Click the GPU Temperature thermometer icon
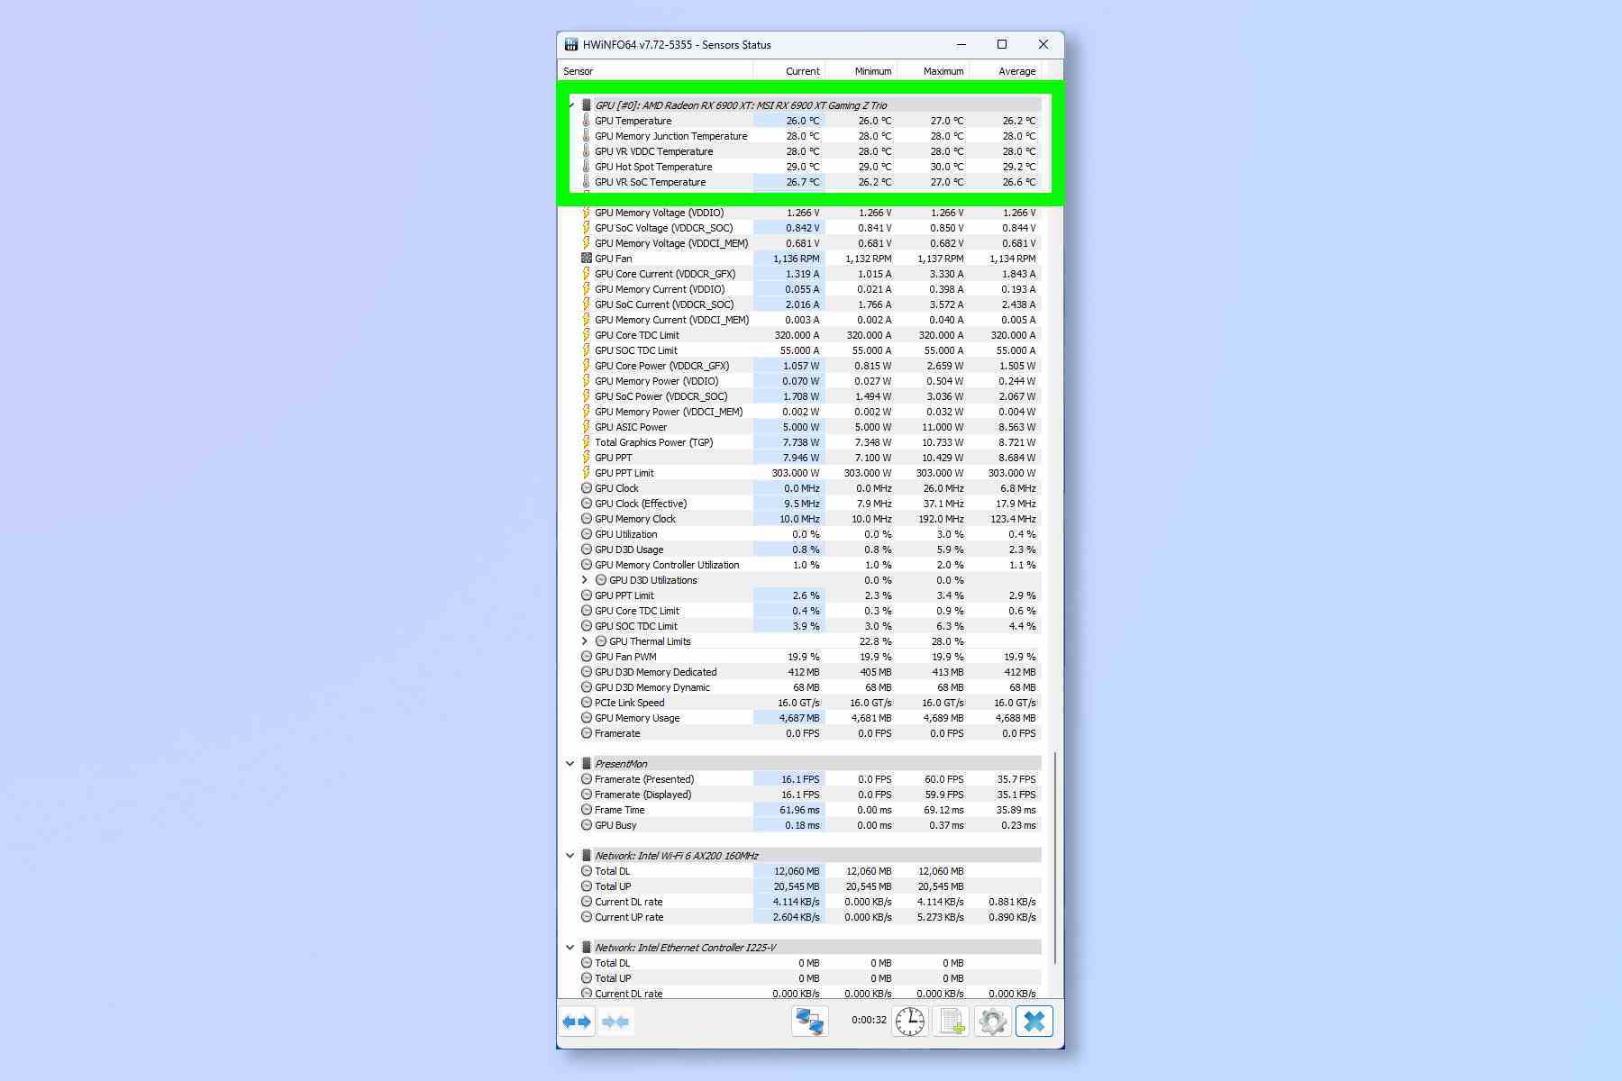Viewport: 1622px width, 1081px height. (587, 121)
